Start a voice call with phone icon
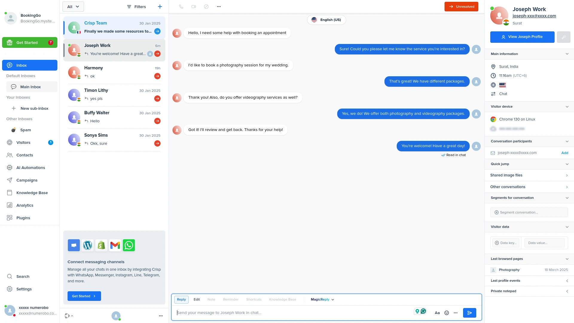Screen dimensions: 574x323 pos(181,7)
